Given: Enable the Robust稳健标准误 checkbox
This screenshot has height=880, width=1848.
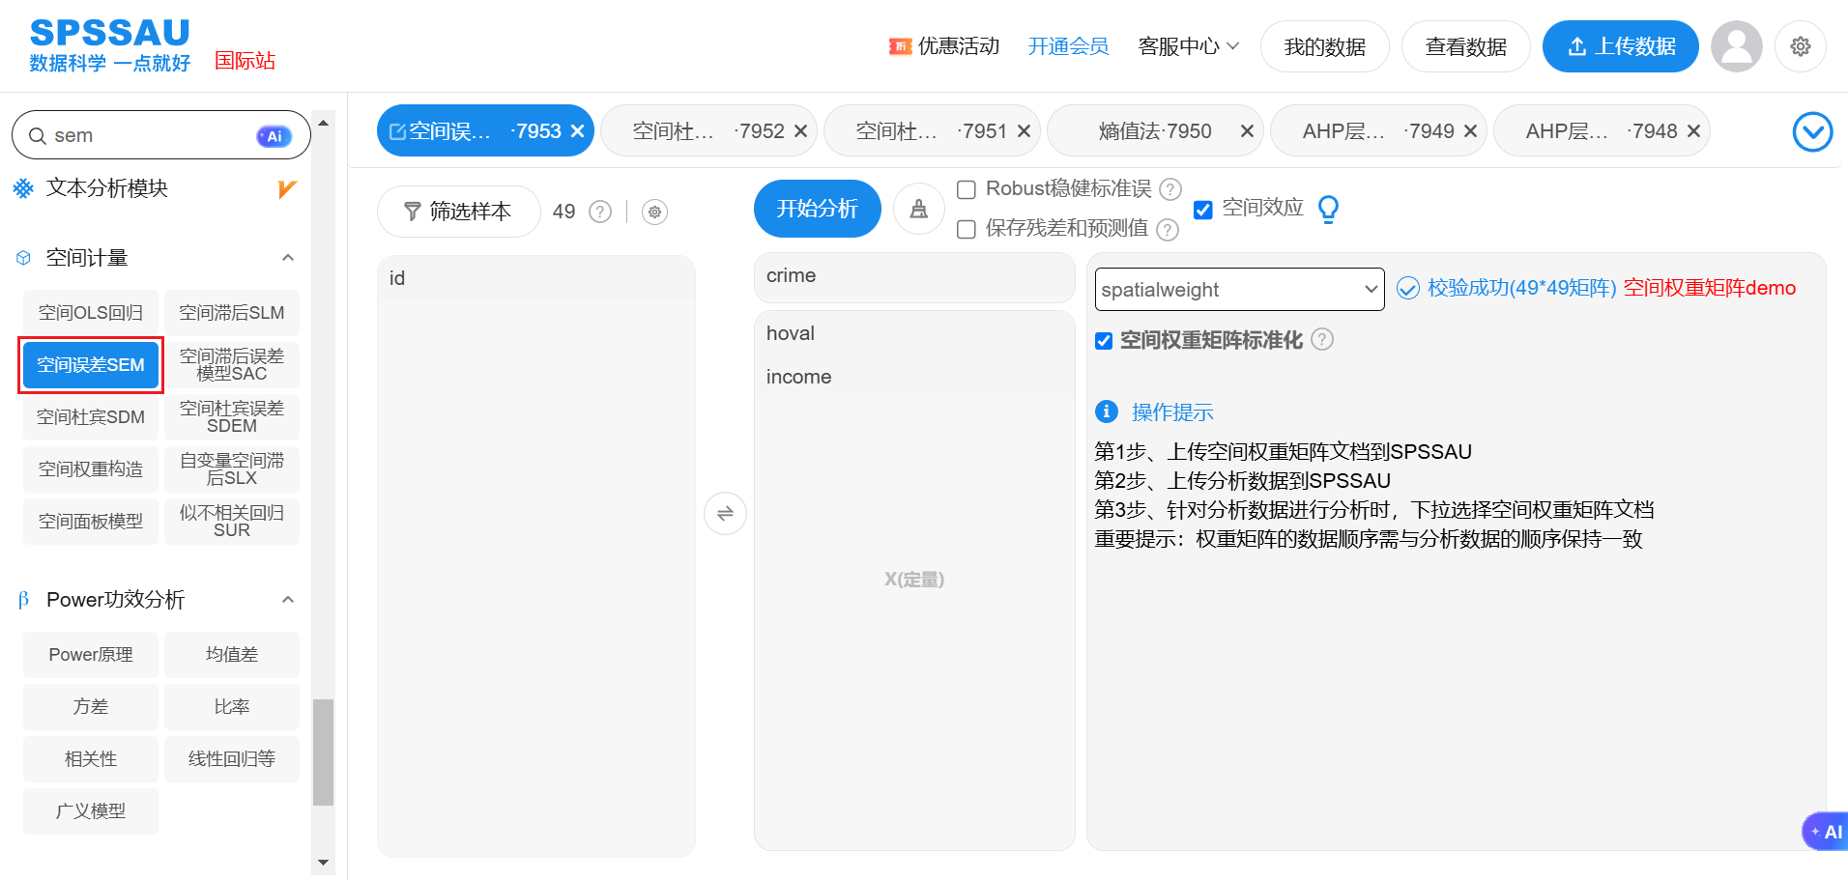Looking at the screenshot, I should coord(966,189).
